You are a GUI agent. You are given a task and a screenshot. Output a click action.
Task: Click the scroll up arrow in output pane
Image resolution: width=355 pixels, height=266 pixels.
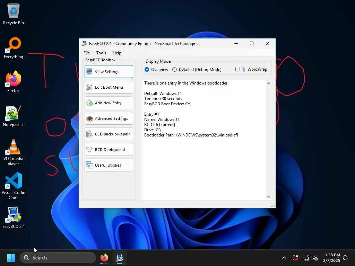(x=269, y=83)
